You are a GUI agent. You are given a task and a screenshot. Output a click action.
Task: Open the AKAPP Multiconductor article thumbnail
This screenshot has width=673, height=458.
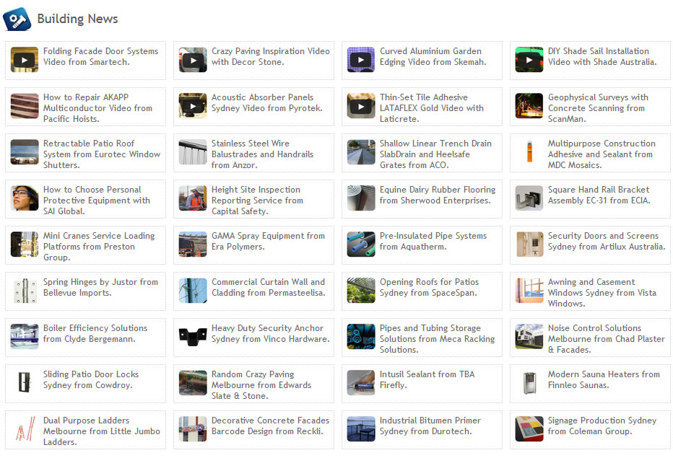25,106
